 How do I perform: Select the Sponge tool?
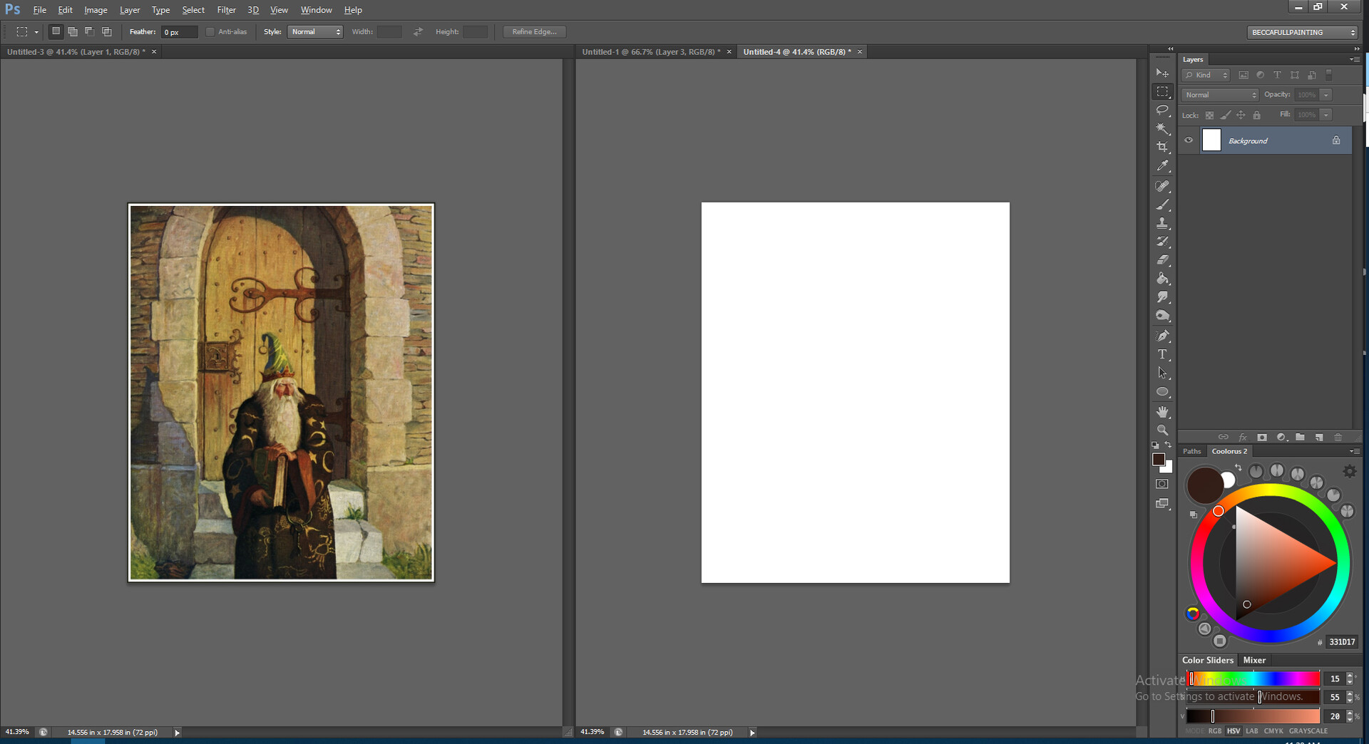(x=1162, y=316)
